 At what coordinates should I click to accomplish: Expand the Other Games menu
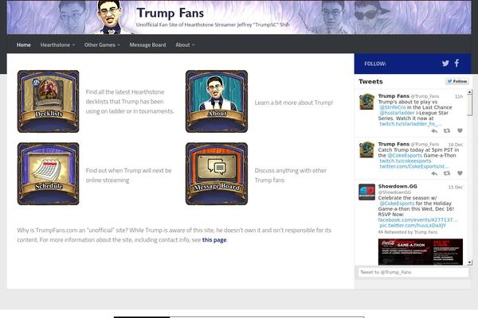click(102, 45)
